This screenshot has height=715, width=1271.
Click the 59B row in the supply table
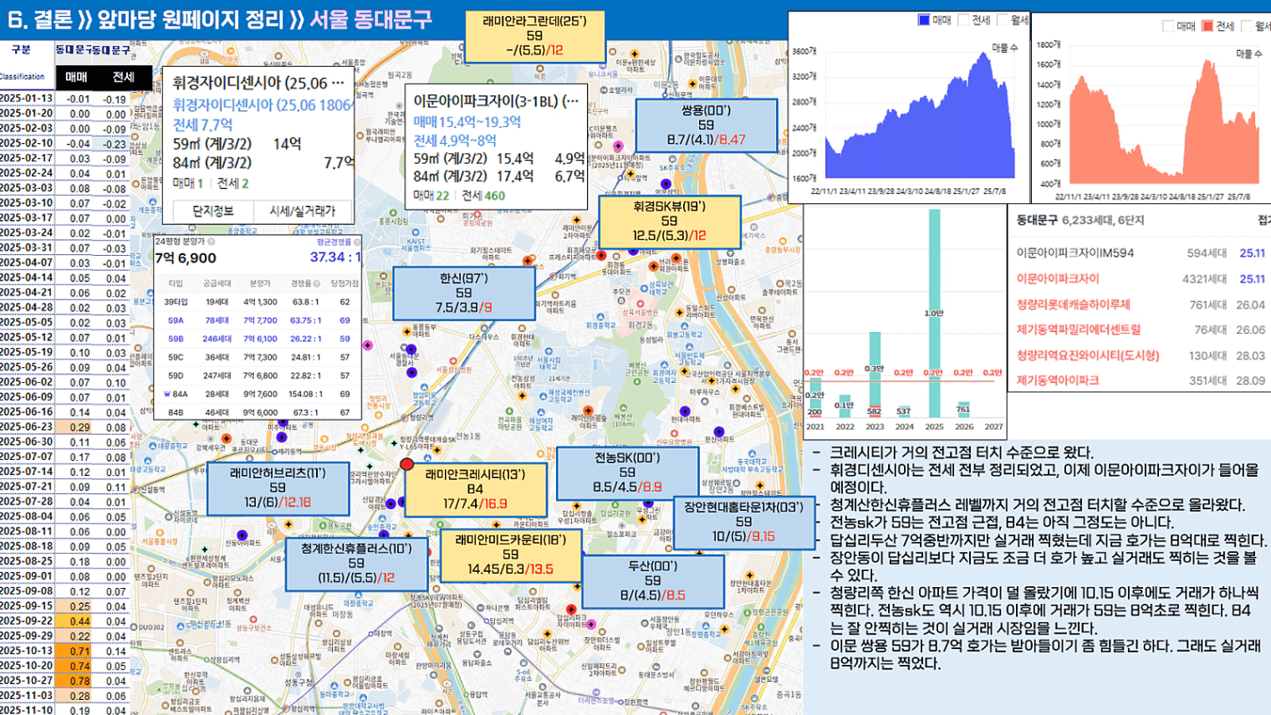click(258, 339)
